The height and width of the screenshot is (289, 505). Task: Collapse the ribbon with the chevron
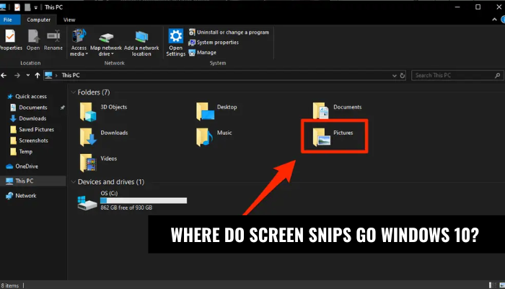(494, 20)
